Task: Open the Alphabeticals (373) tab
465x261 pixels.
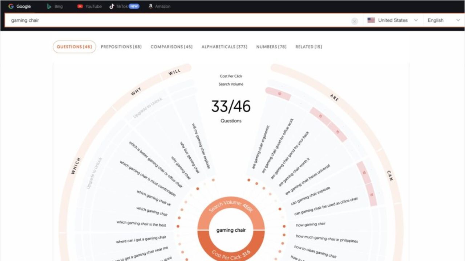Action: click(x=224, y=47)
